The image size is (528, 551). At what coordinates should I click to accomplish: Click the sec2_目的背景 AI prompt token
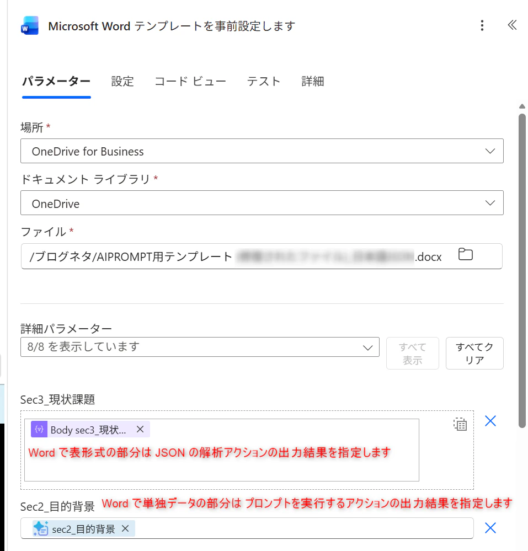tap(83, 529)
